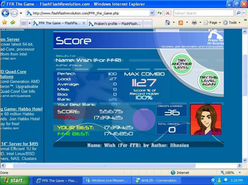Go back with the IE Back arrow

pyautogui.click(x=5, y=13)
